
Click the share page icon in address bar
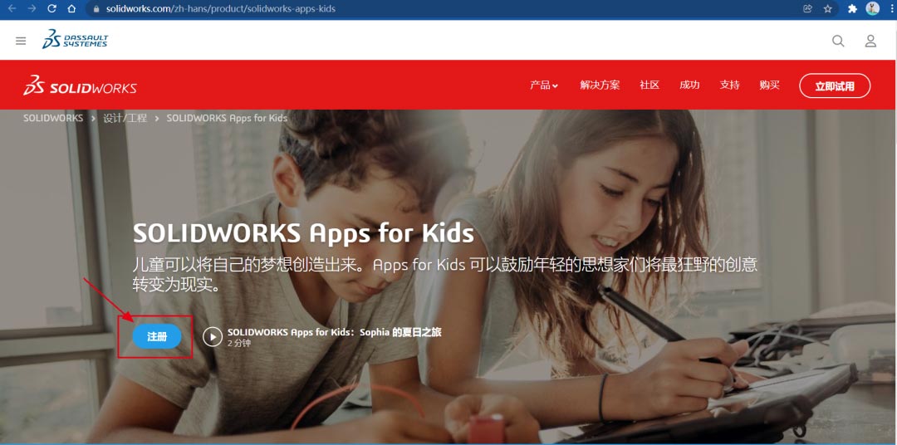tap(808, 8)
